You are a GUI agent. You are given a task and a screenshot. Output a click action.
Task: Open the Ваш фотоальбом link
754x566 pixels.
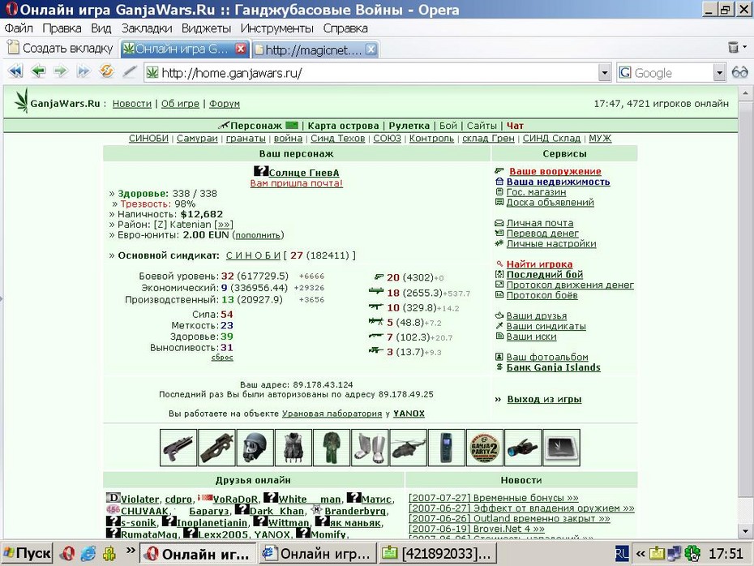[547, 358]
